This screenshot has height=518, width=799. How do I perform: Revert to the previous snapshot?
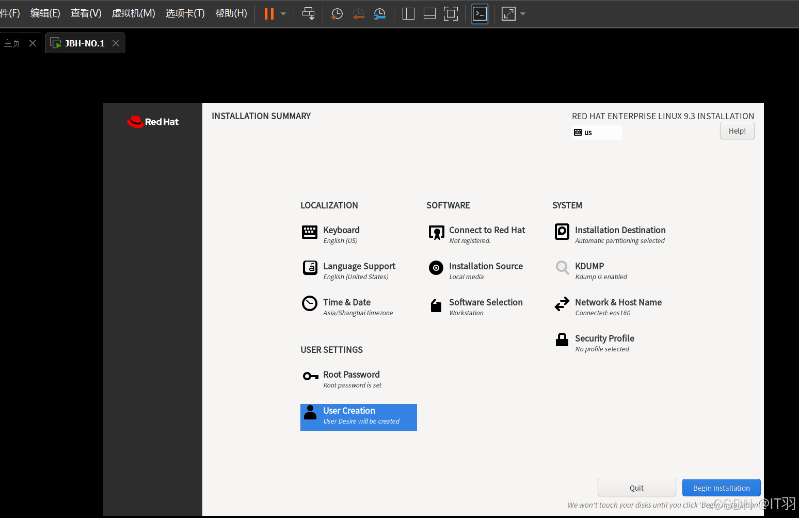(x=358, y=14)
